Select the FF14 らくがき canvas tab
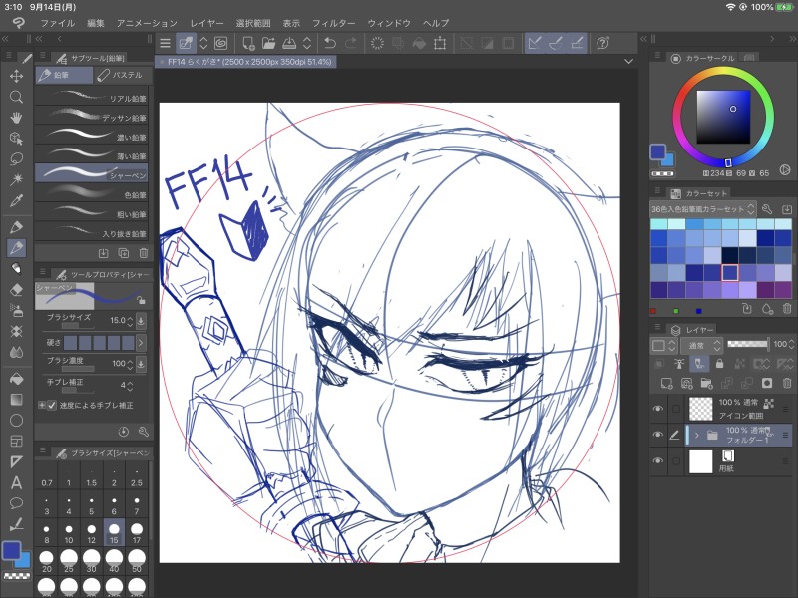Image resolution: width=798 pixels, height=598 pixels. (245, 62)
